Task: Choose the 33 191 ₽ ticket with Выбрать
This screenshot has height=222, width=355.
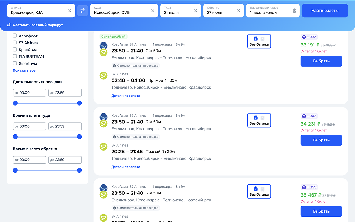Action: coord(321,61)
